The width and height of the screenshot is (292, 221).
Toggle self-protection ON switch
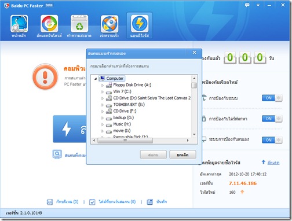pos(272,140)
